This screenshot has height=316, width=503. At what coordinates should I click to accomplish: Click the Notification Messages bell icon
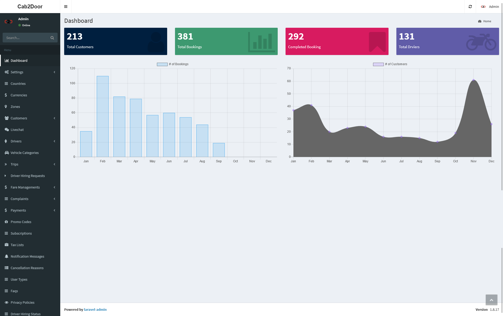[x=7, y=256]
